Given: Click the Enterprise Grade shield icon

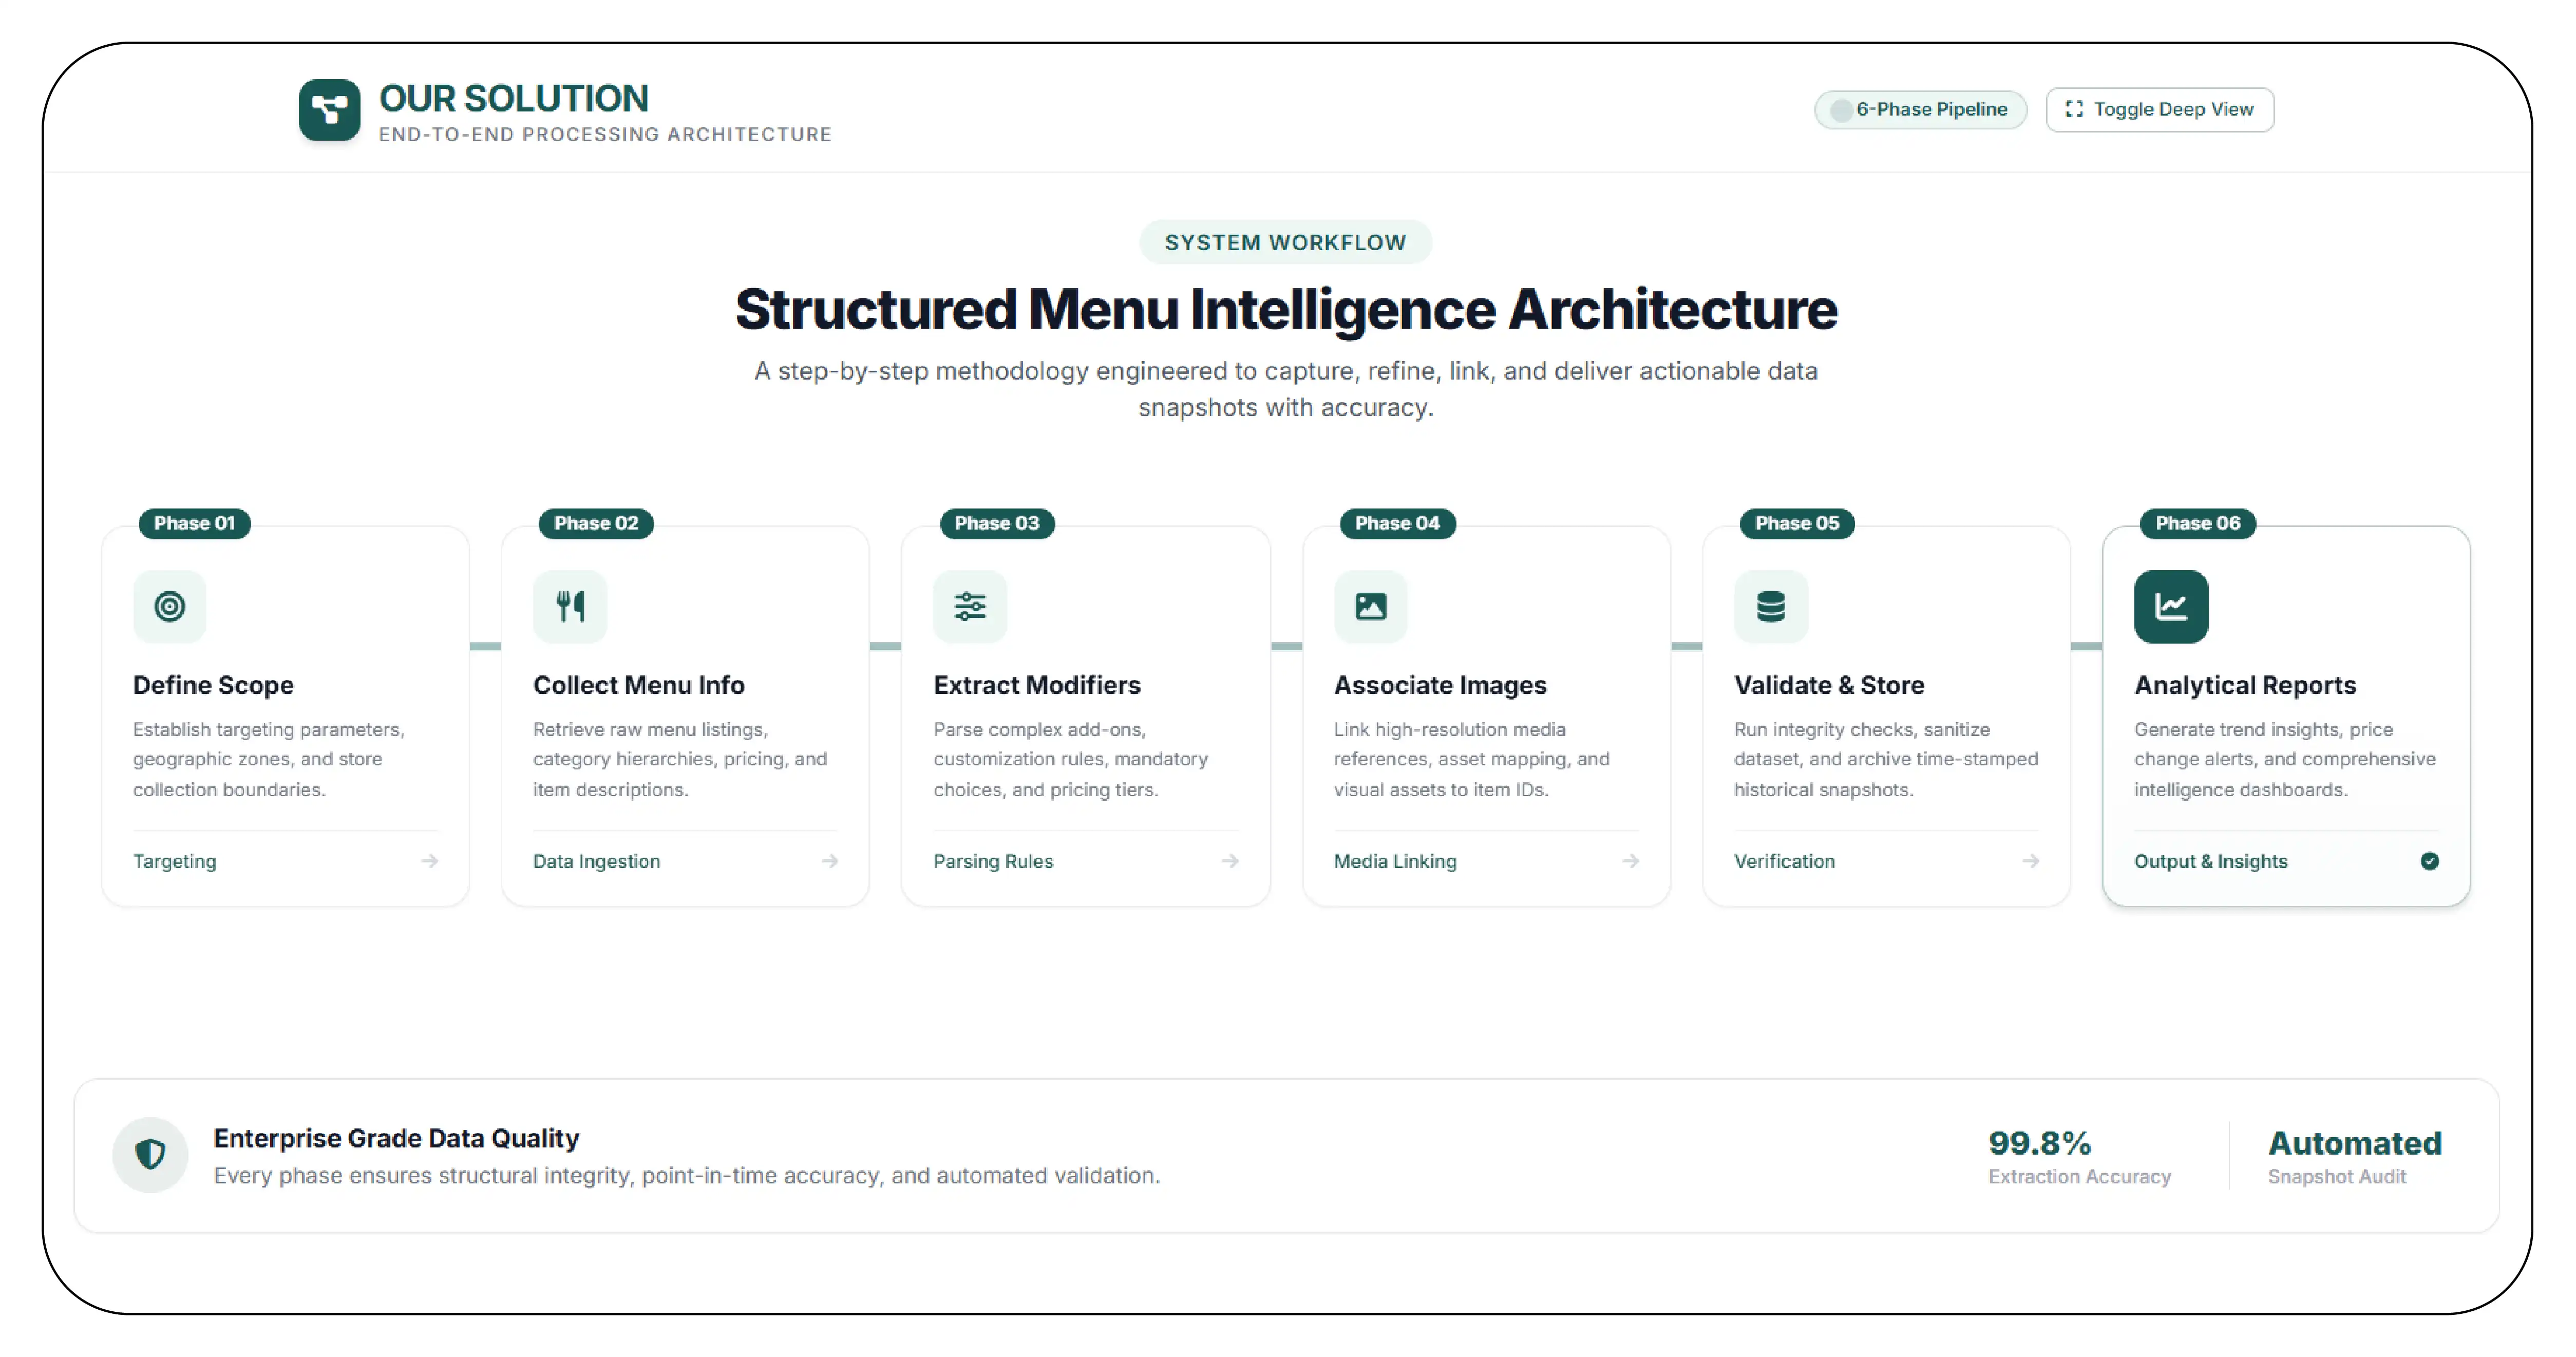Looking at the screenshot, I should [x=150, y=1154].
